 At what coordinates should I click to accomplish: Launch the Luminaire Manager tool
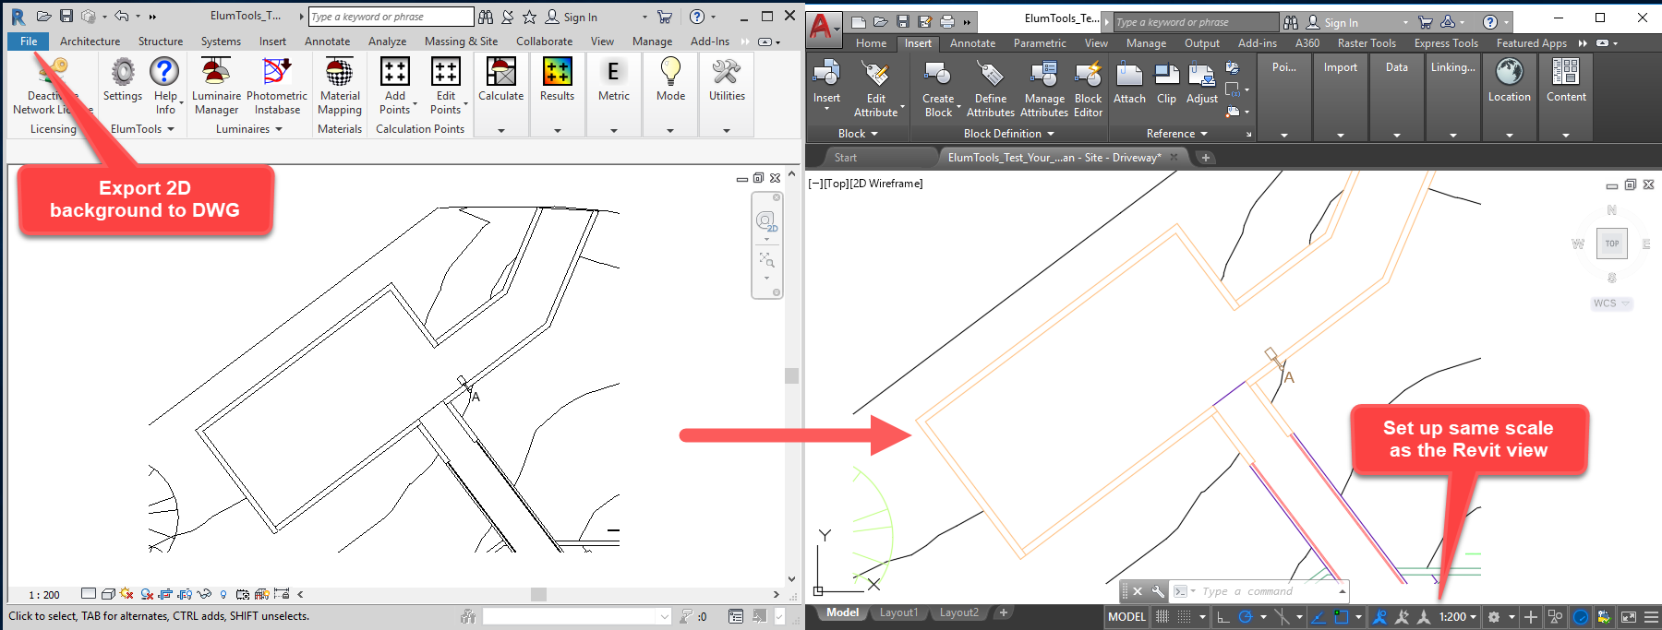point(216,86)
